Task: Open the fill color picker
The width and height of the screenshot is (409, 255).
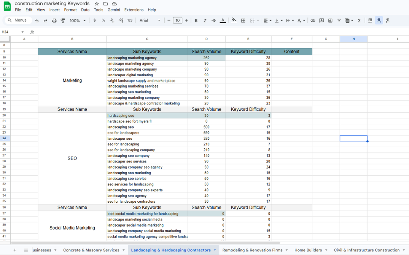Action: click(234, 20)
